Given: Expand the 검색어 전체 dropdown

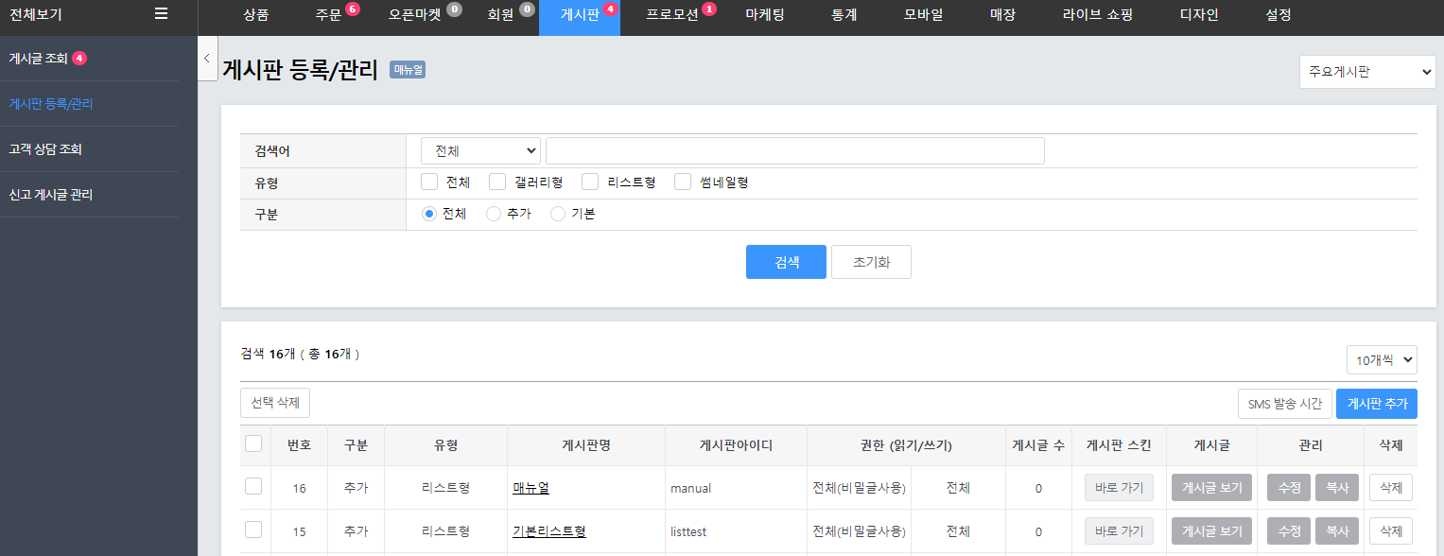Looking at the screenshot, I should click(x=480, y=151).
